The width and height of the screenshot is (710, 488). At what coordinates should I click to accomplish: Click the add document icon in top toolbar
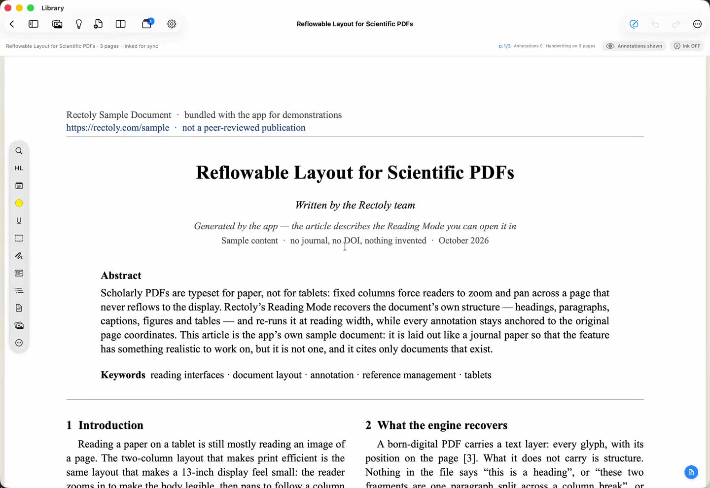[x=98, y=24]
